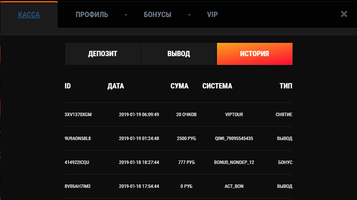Click the QIWI_79095545435 system entry
The width and height of the screenshot is (357, 200).
tap(234, 139)
